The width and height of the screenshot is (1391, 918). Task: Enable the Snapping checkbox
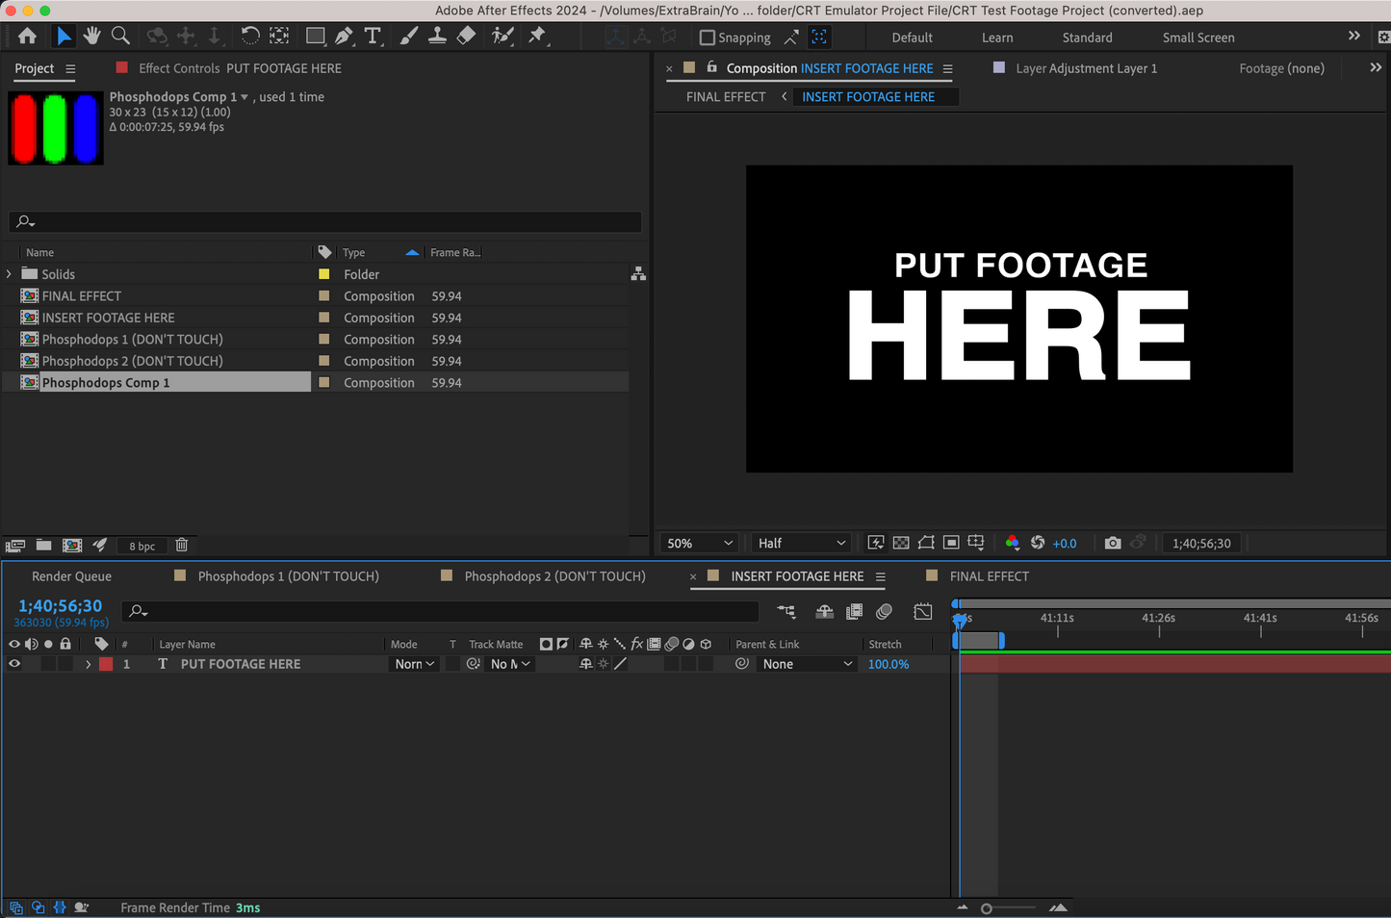[x=708, y=38]
